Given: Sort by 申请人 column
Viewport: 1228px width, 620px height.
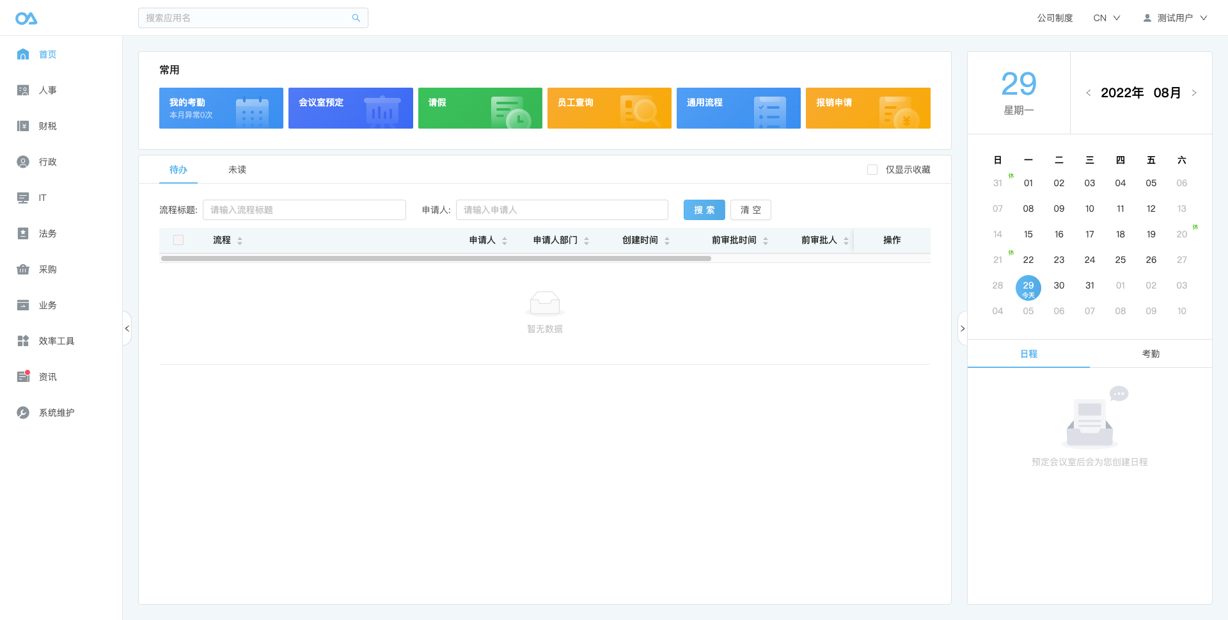Looking at the screenshot, I should [505, 241].
